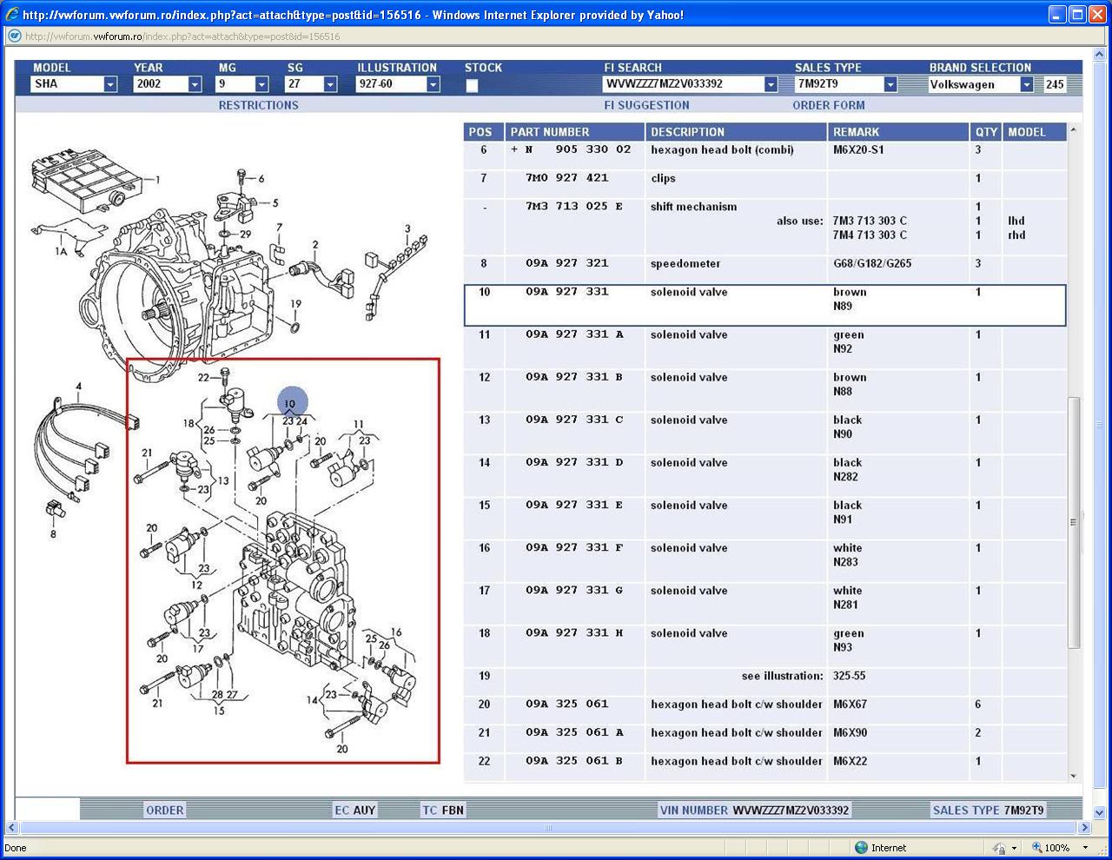Open the ORDER FORM link
This screenshot has width=1112, height=860.
(x=828, y=105)
